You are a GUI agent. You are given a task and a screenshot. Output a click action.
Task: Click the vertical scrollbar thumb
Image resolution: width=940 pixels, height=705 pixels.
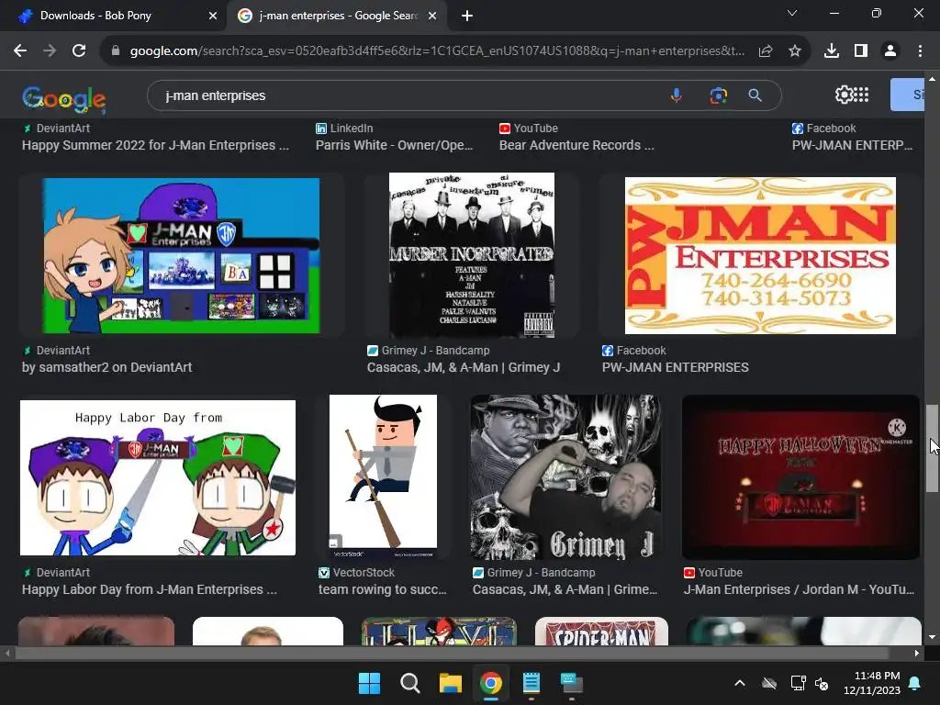coord(932,448)
